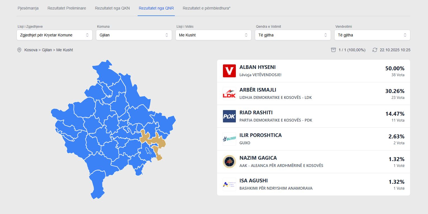Click the Bashkimi për Ndryshim Anamorava logo

tap(229, 184)
